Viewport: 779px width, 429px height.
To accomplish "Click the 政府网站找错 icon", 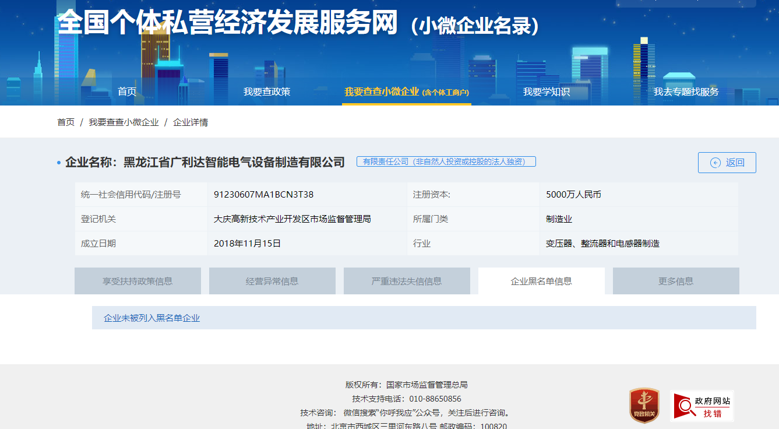I will (702, 406).
